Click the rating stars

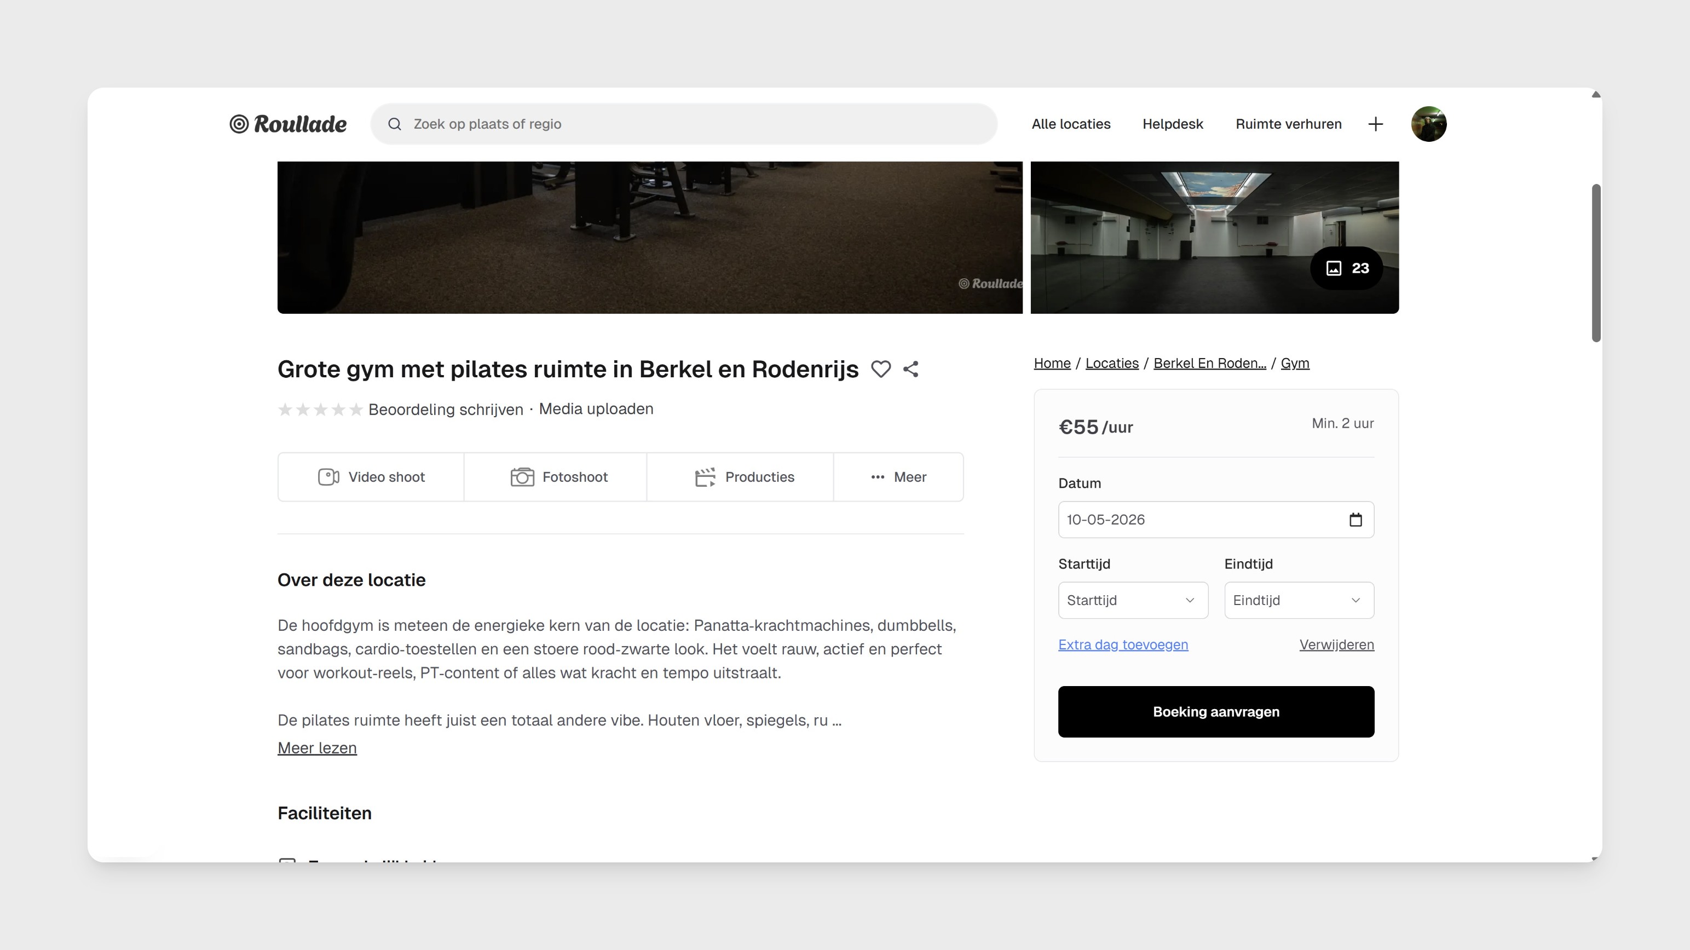(320, 410)
